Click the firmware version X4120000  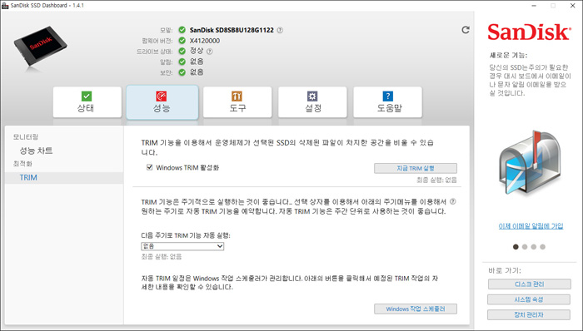pyautogui.click(x=205, y=41)
